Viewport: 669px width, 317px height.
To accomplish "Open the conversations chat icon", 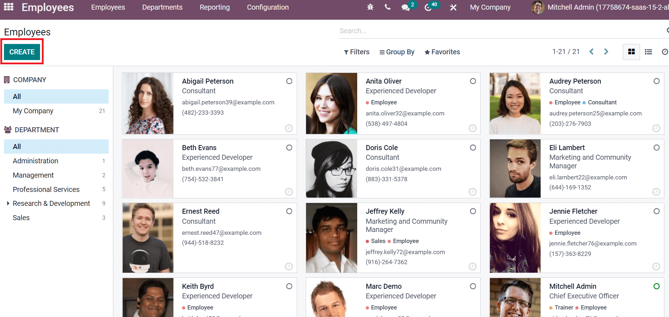I will 405,8.
